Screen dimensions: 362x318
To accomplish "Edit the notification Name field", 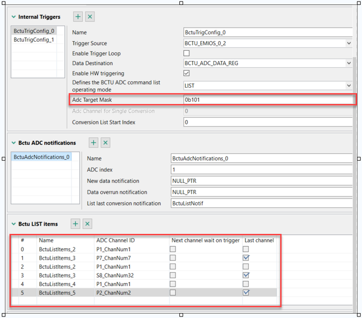I will coord(261,158).
